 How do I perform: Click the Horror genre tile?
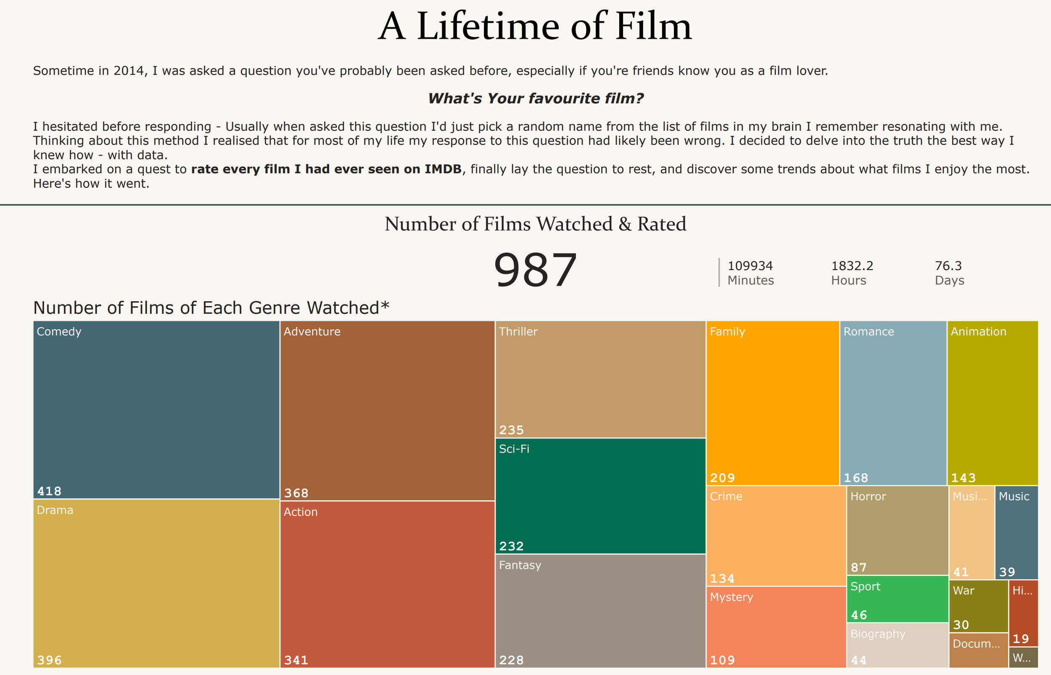[897, 531]
